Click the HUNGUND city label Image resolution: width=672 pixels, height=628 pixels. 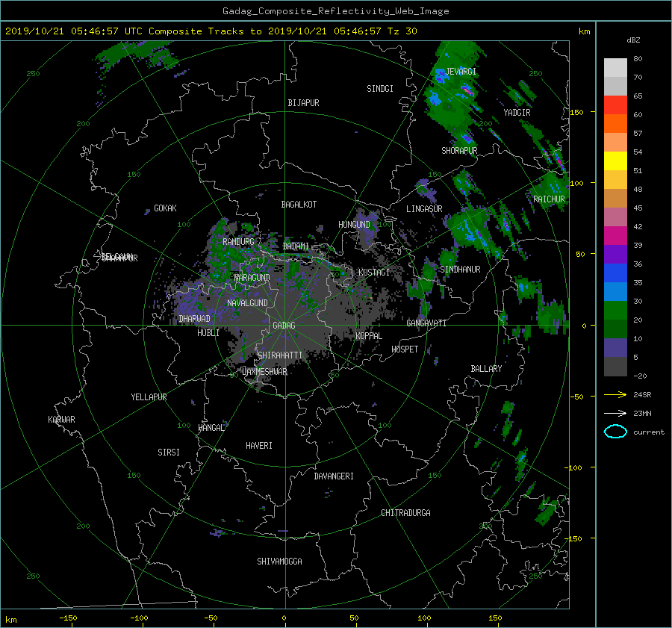[x=354, y=225]
